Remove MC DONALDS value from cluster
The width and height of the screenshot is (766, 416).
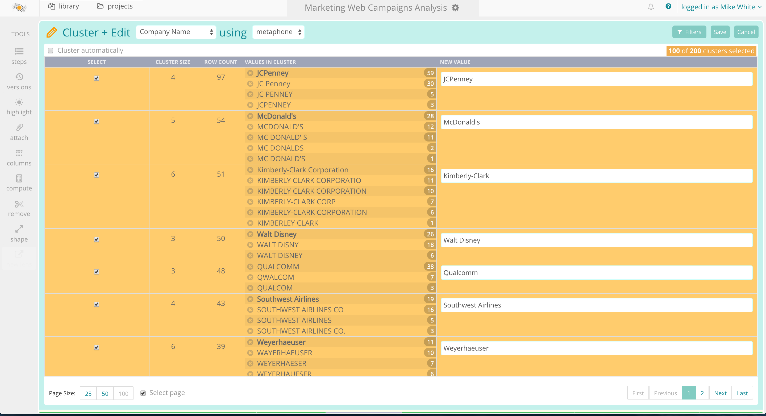(250, 148)
